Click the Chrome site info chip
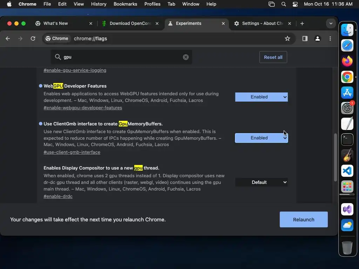 [x=57, y=39]
